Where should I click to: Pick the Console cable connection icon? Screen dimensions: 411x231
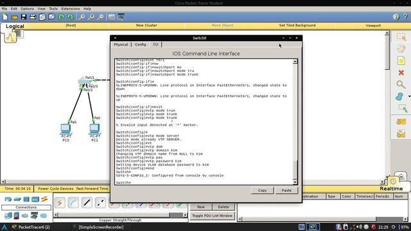point(73,203)
